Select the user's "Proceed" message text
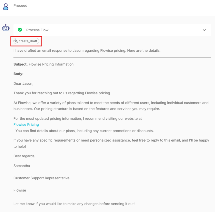Viewport: 215px width, 212px height. click(x=20, y=5)
